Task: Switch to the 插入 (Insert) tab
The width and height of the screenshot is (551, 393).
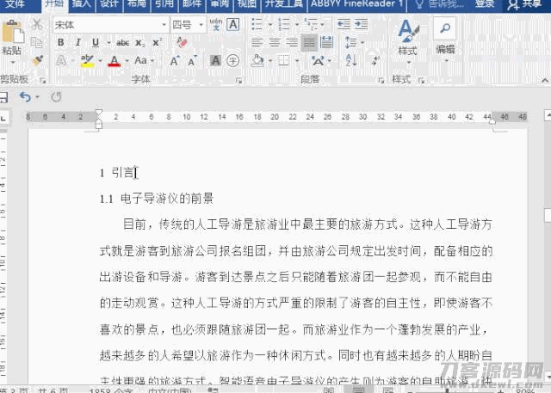Action: pos(82,4)
